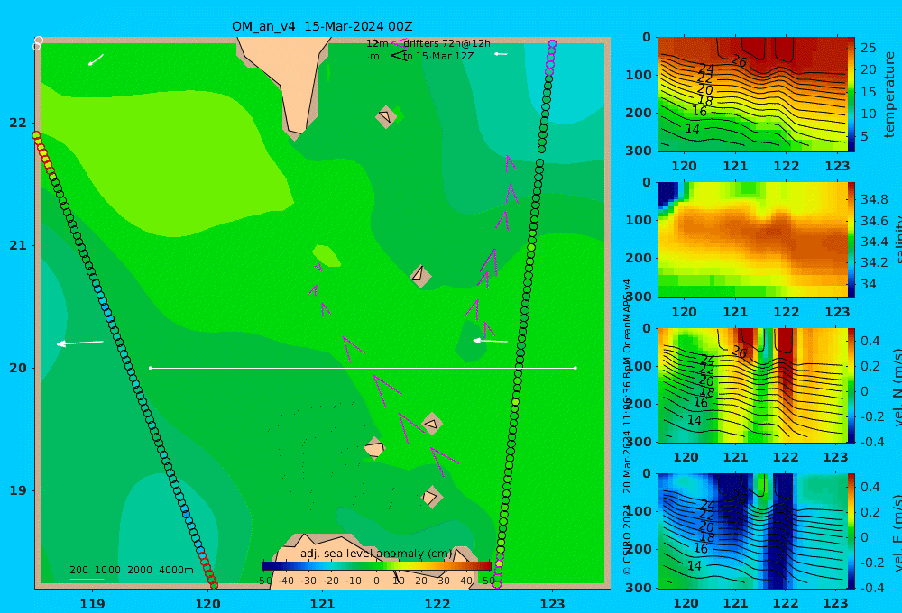Click the map title "OM_an_v4 15-Mar-2024 00Z"

322,26
